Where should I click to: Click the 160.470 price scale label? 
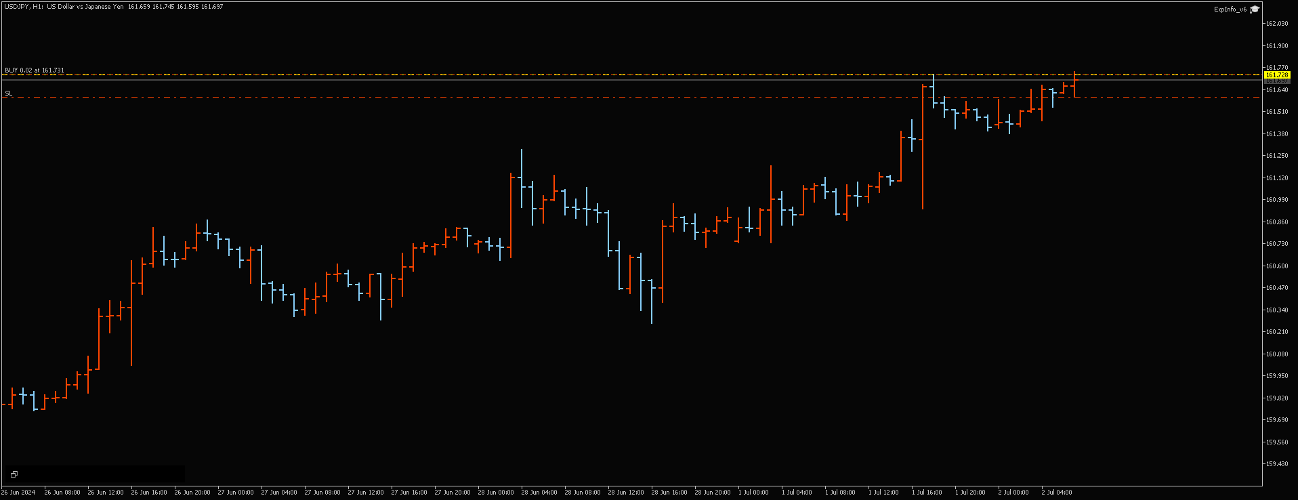(x=1277, y=288)
